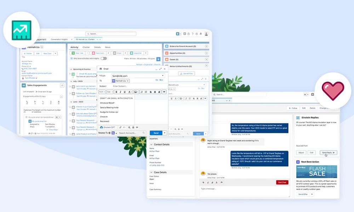354x212 pixels.
Task: Click the Send Reply button
Action: (x=329, y=153)
